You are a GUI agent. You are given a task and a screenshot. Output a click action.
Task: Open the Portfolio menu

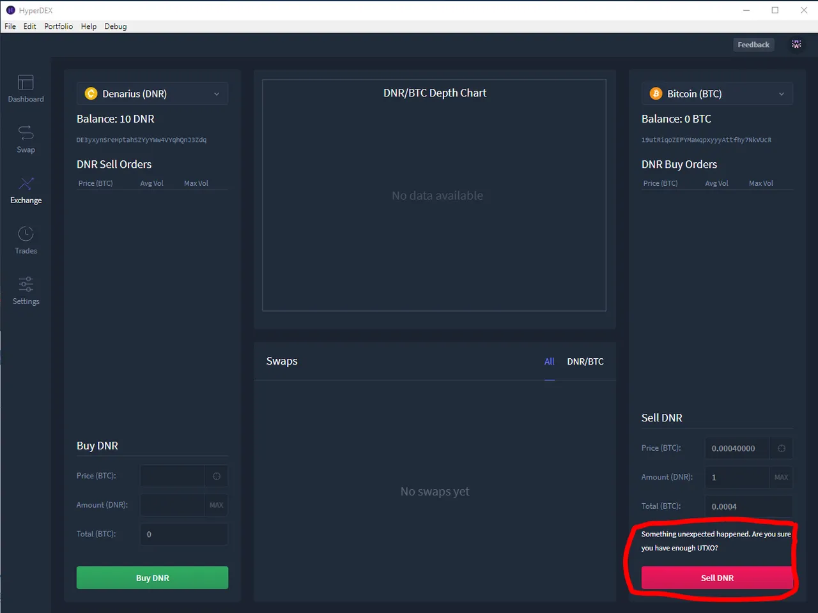click(59, 26)
